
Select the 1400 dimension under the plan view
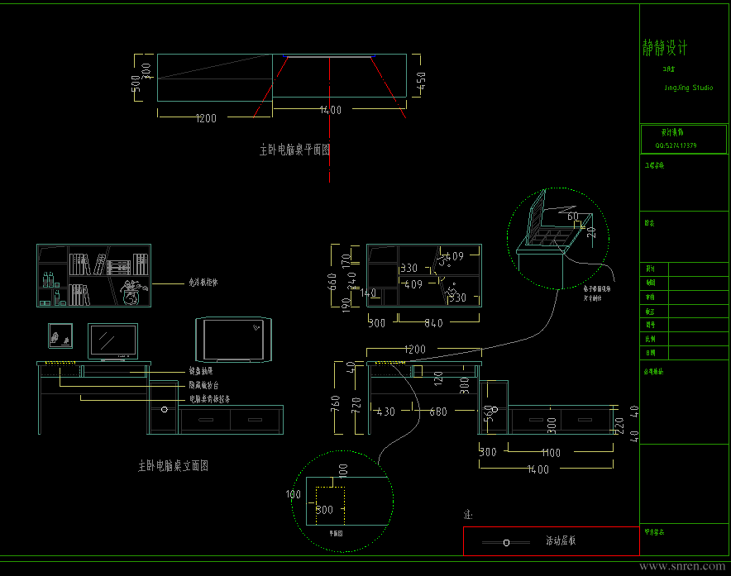coord(331,110)
